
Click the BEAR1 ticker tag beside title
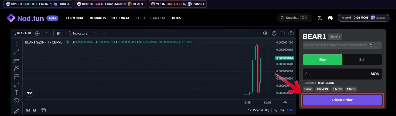[335, 37]
